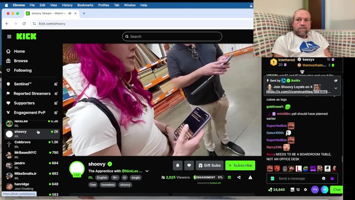
Task: Follow shoovy using the heart icon
Action: click(189, 165)
